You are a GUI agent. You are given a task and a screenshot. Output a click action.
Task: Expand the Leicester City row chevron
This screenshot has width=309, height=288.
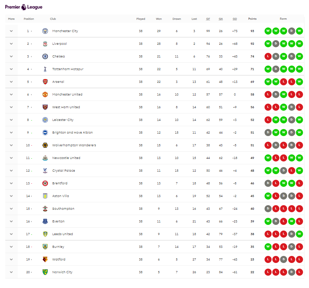[x=11, y=120]
